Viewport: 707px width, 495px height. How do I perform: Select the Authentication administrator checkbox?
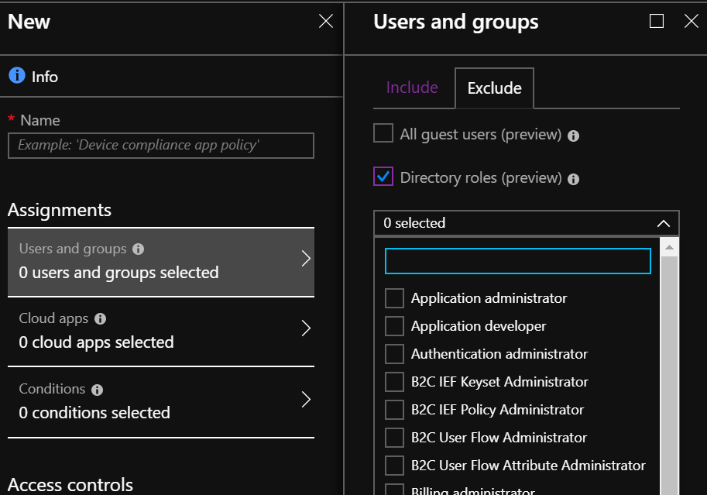(395, 354)
